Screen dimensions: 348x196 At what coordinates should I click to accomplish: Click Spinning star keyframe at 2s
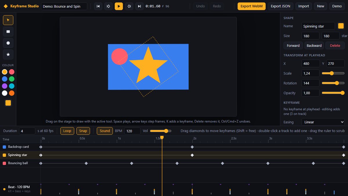coord(192,155)
